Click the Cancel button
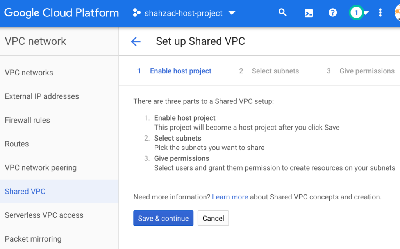400x249 pixels. tap(213, 218)
